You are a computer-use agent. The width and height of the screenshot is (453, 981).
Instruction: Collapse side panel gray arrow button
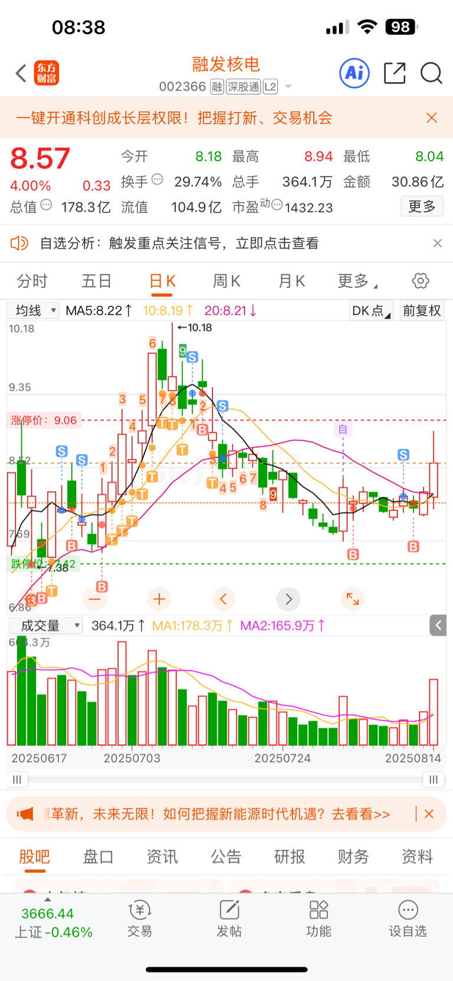438,626
